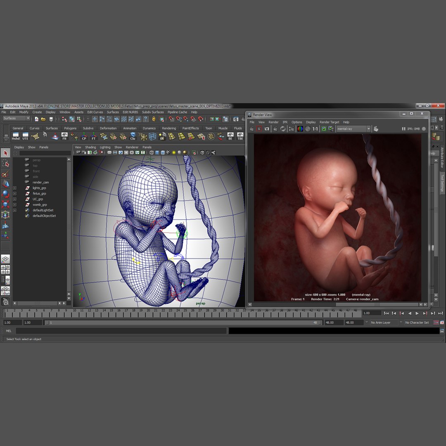
Task: Click the question mark snap help icon
Action: [x=146, y=119]
